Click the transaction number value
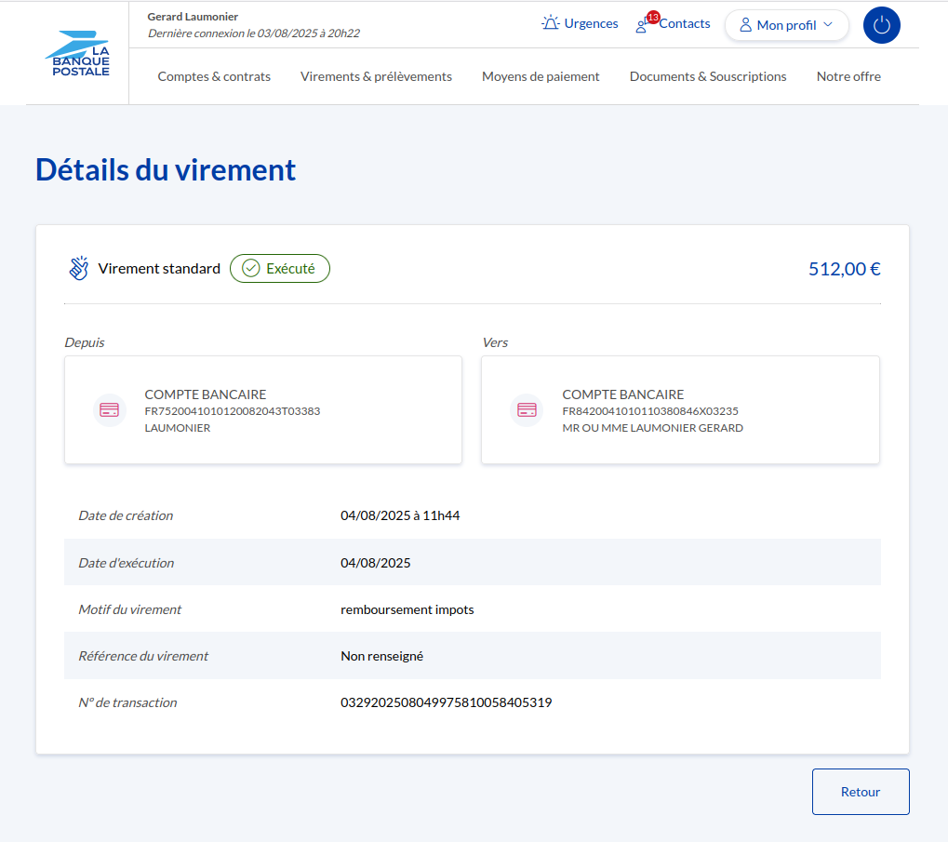The height and width of the screenshot is (842, 948). pyautogui.click(x=447, y=702)
